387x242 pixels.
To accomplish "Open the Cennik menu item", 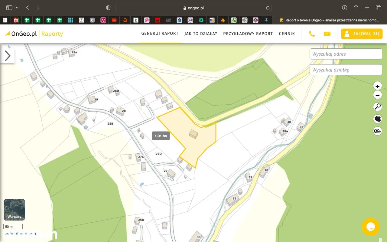I will 287,34.
